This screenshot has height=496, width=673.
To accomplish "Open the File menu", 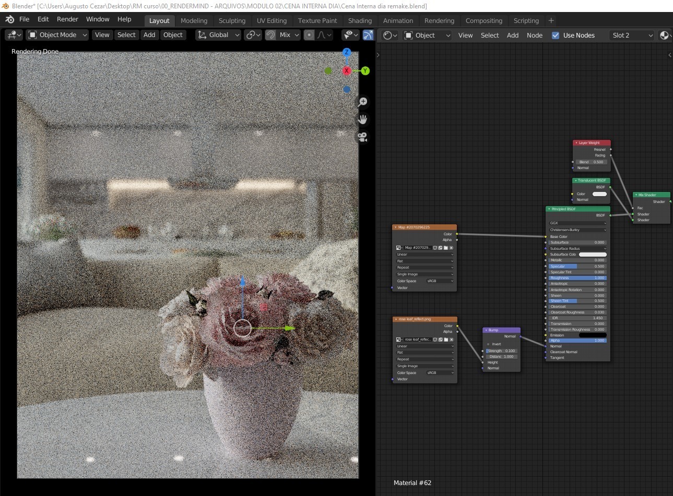I will tap(25, 19).
